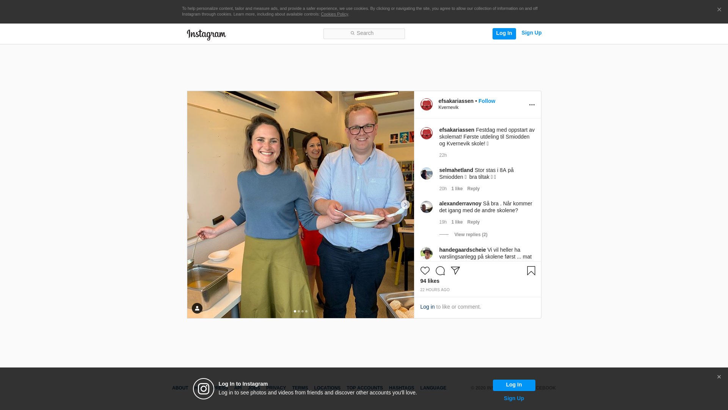728x410 pixels.
Task: Open selmahetland profile avatar
Action: (427, 173)
